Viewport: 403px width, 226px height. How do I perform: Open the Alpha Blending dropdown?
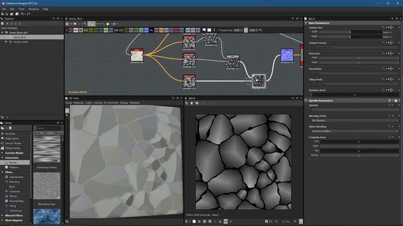pos(355,131)
